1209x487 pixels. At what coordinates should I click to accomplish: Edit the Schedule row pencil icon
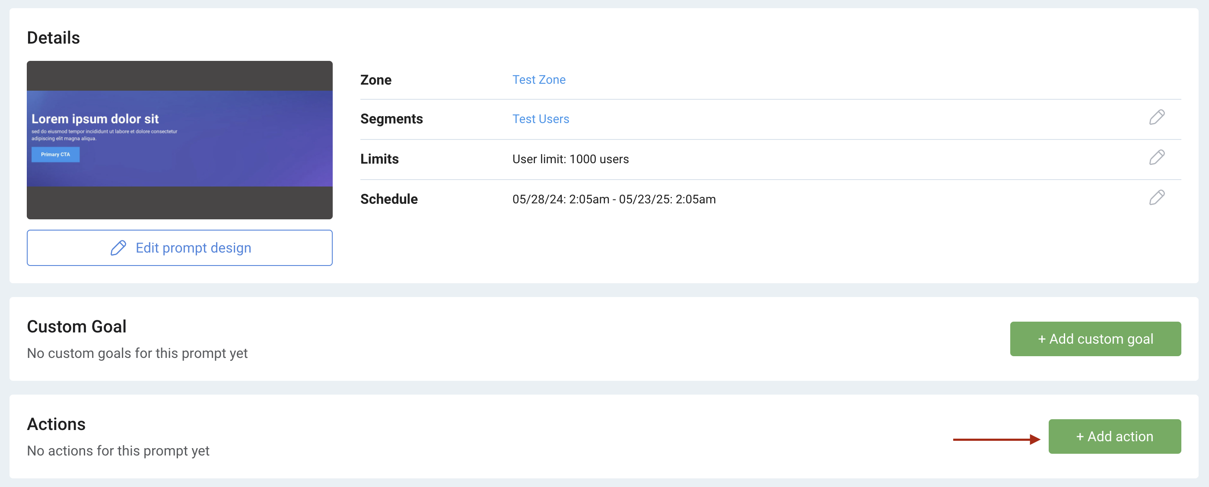1157,198
